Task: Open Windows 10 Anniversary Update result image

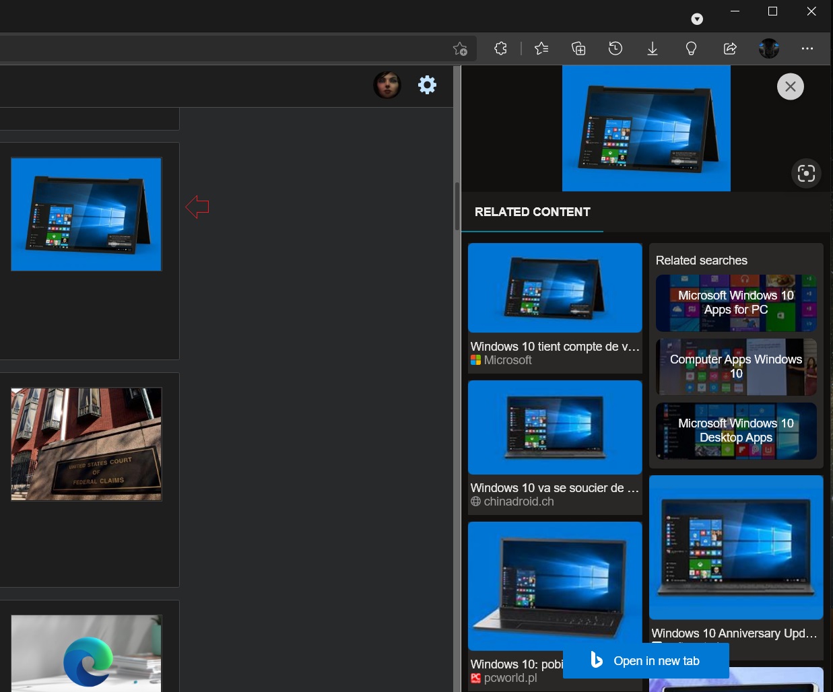Action: coord(736,547)
